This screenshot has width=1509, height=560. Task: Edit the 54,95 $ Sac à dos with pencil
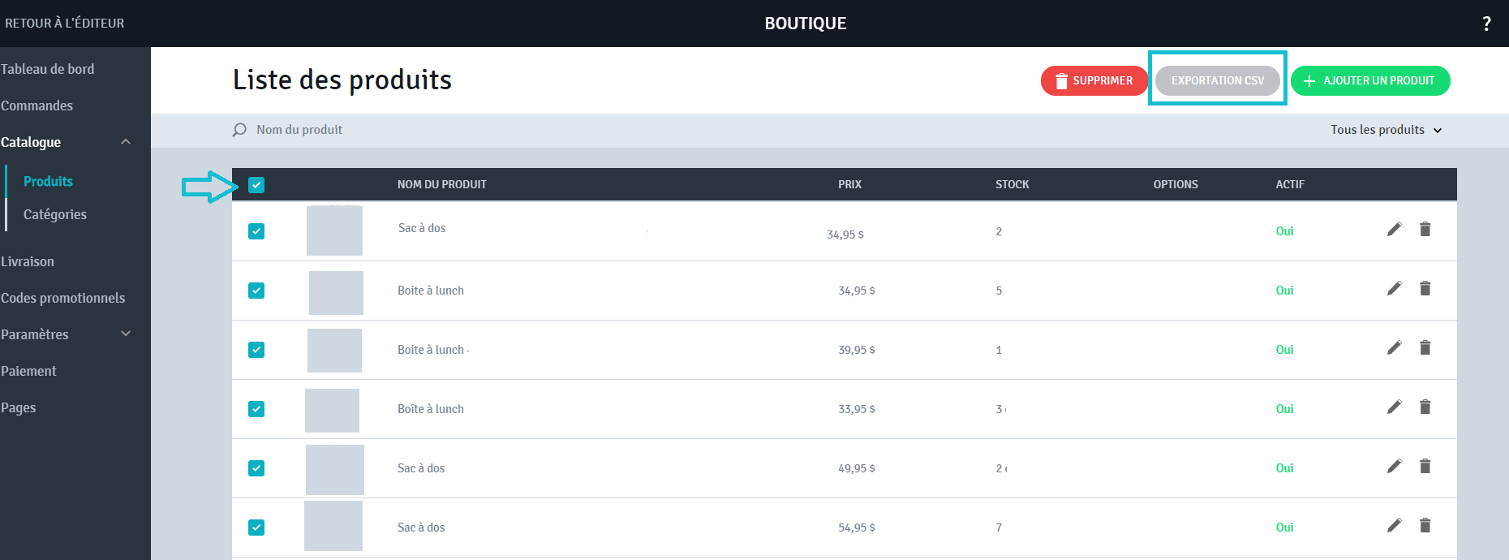pyautogui.click(x=1394, y=525)
